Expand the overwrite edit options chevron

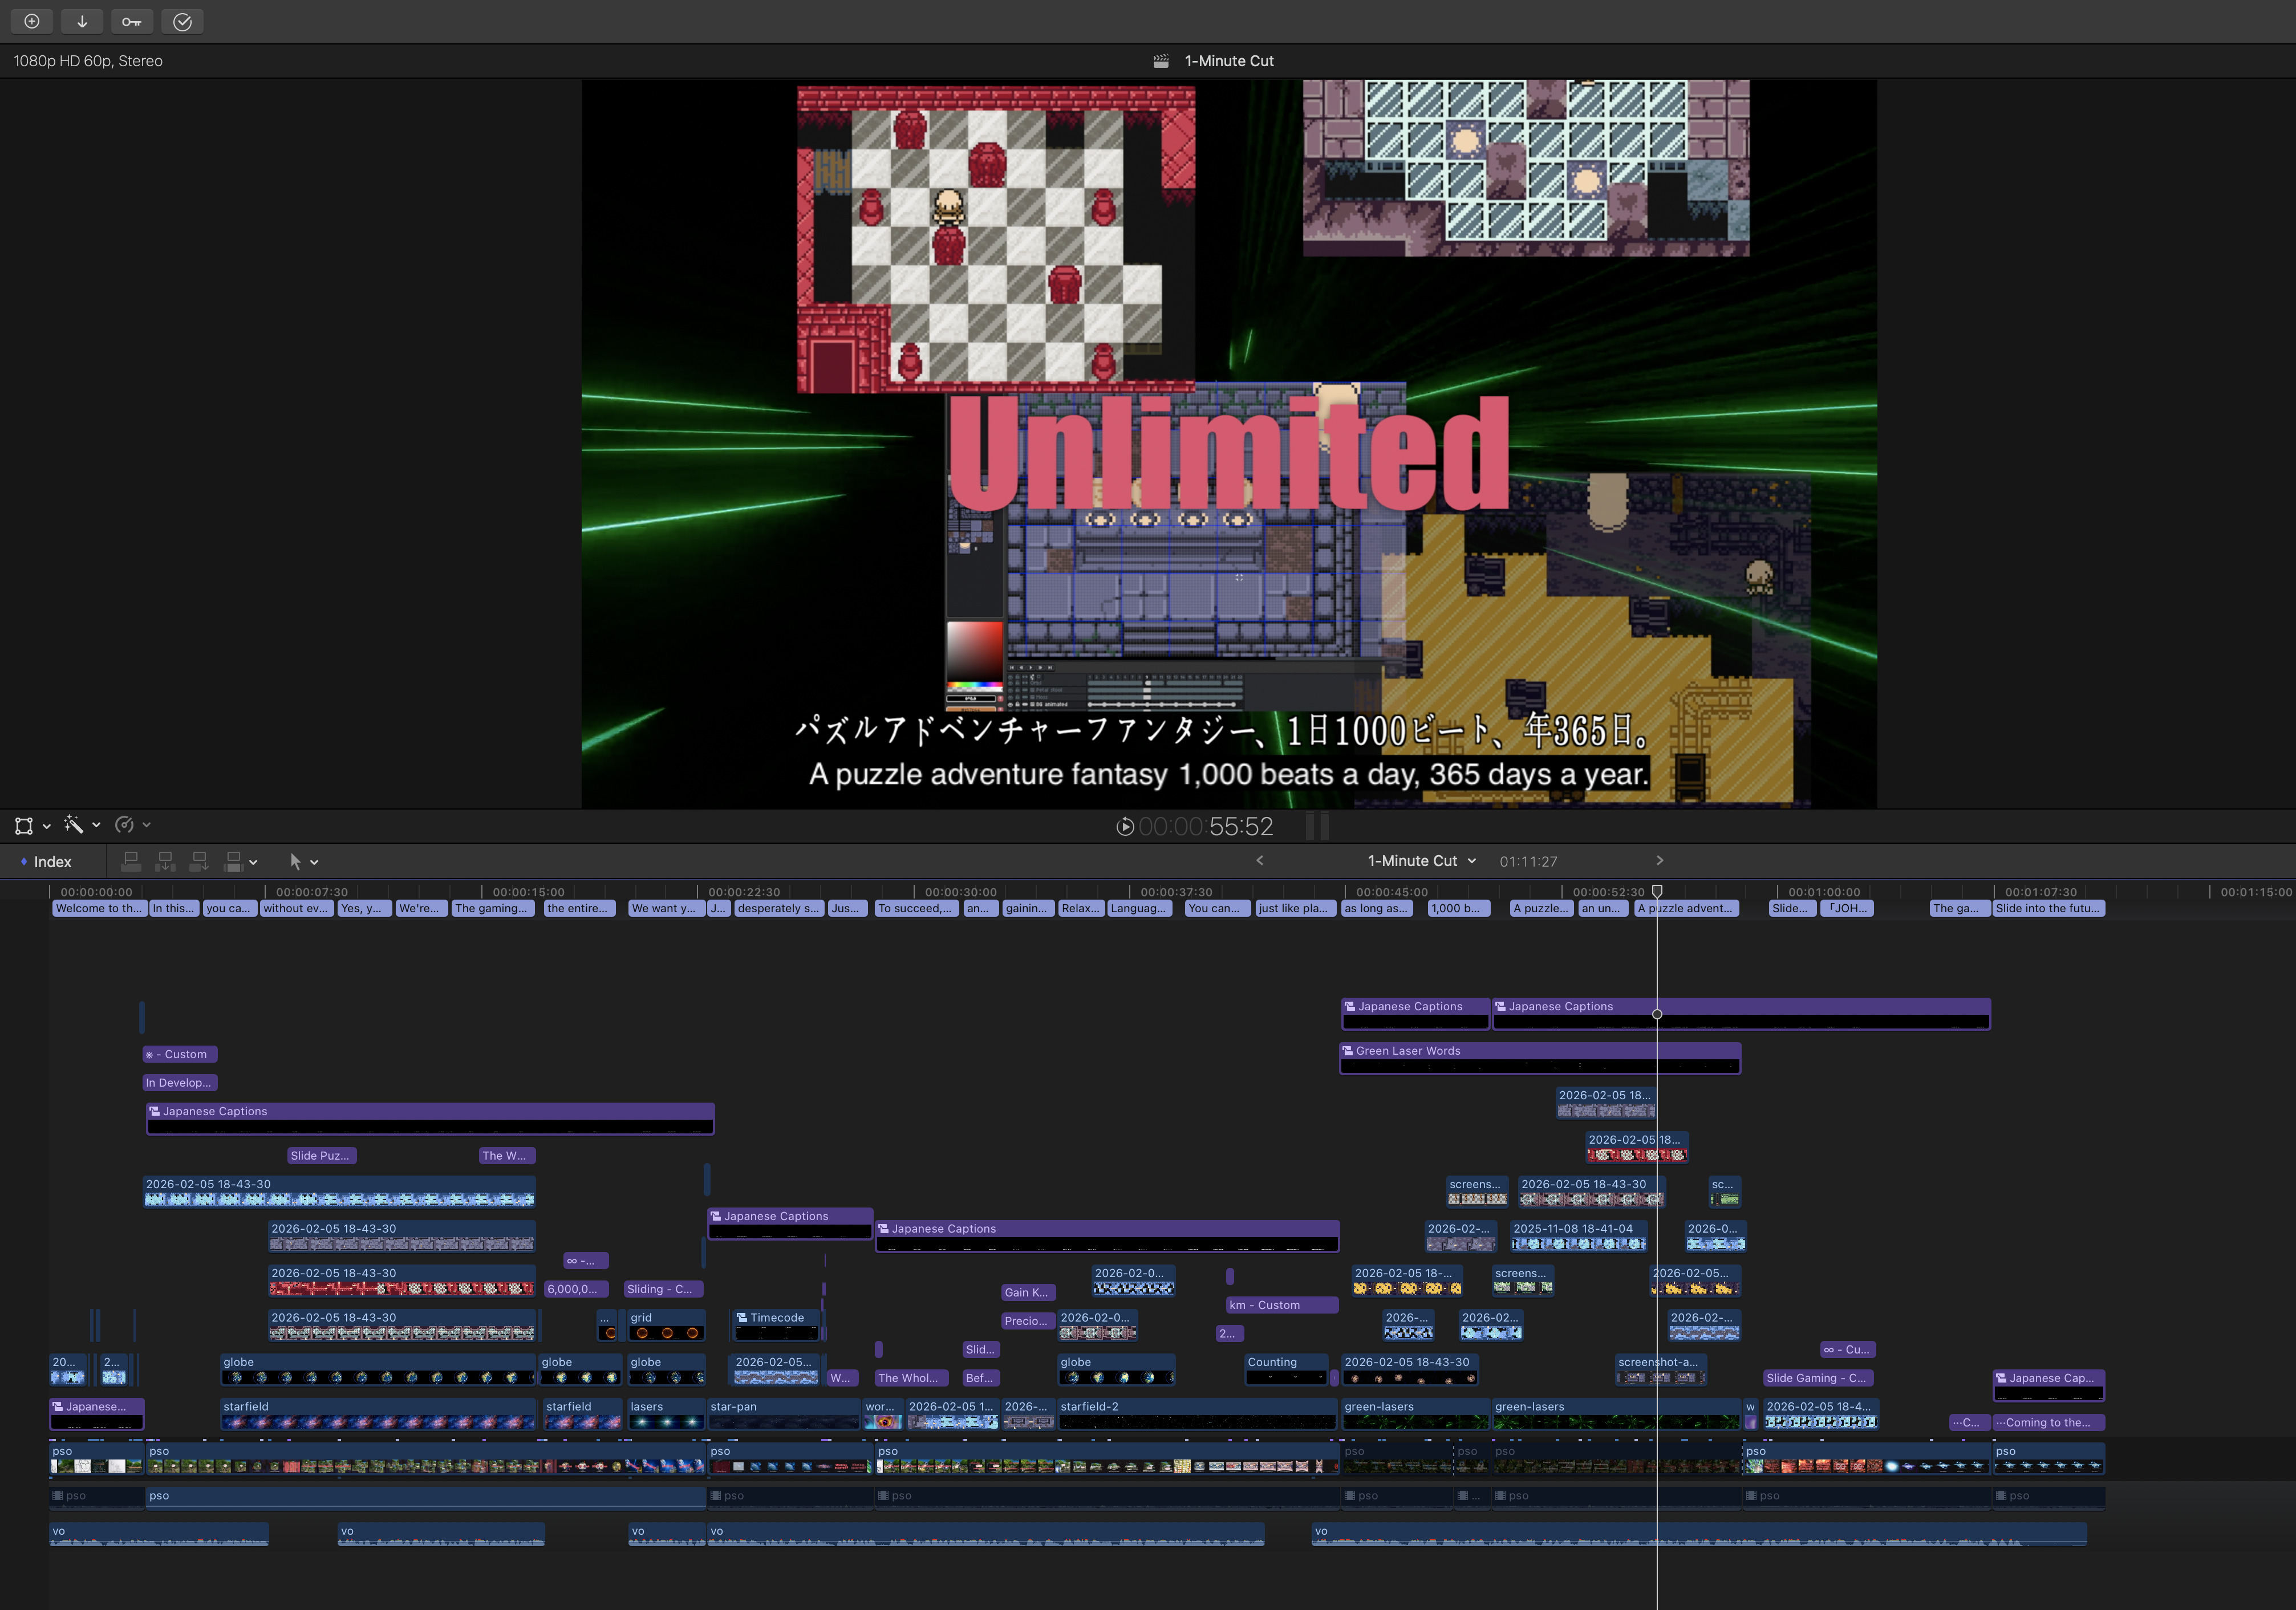(253, 863)
